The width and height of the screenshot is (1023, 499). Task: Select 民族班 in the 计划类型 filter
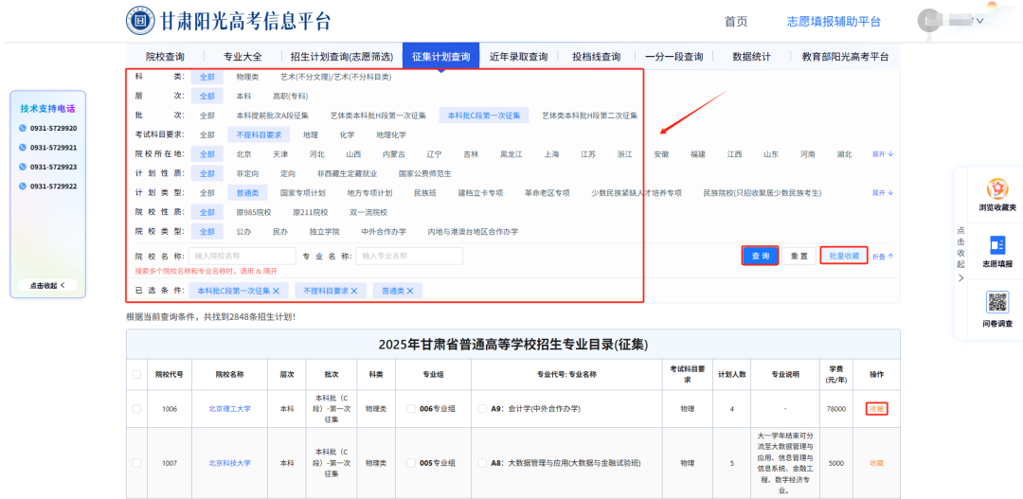[x=424, y=193]
